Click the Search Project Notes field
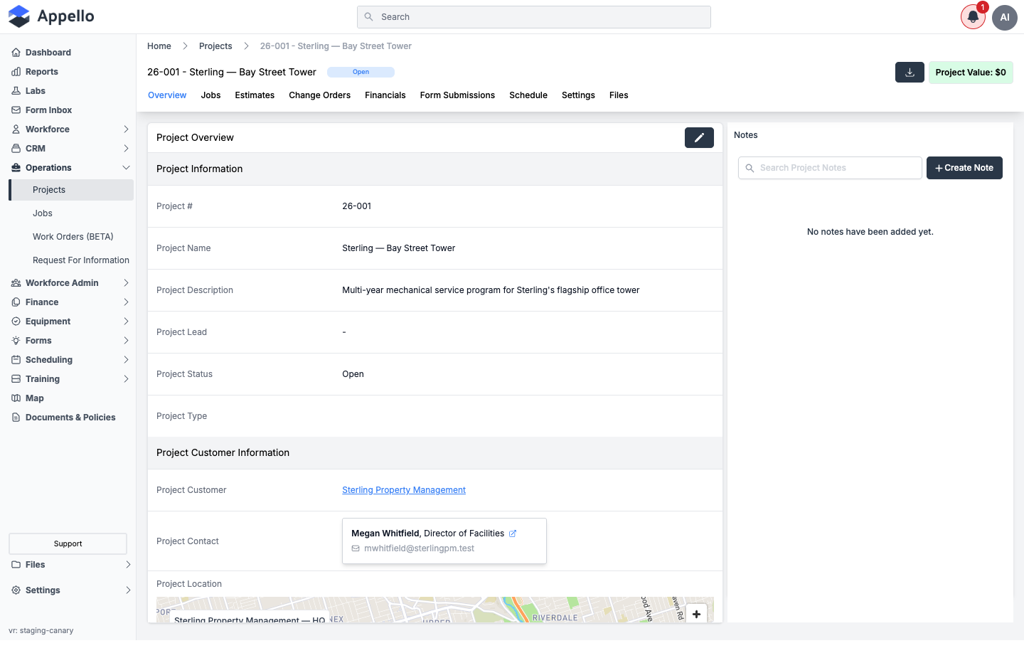Image resolution: width=1024 pixels, height=653 pixels. 830,168
